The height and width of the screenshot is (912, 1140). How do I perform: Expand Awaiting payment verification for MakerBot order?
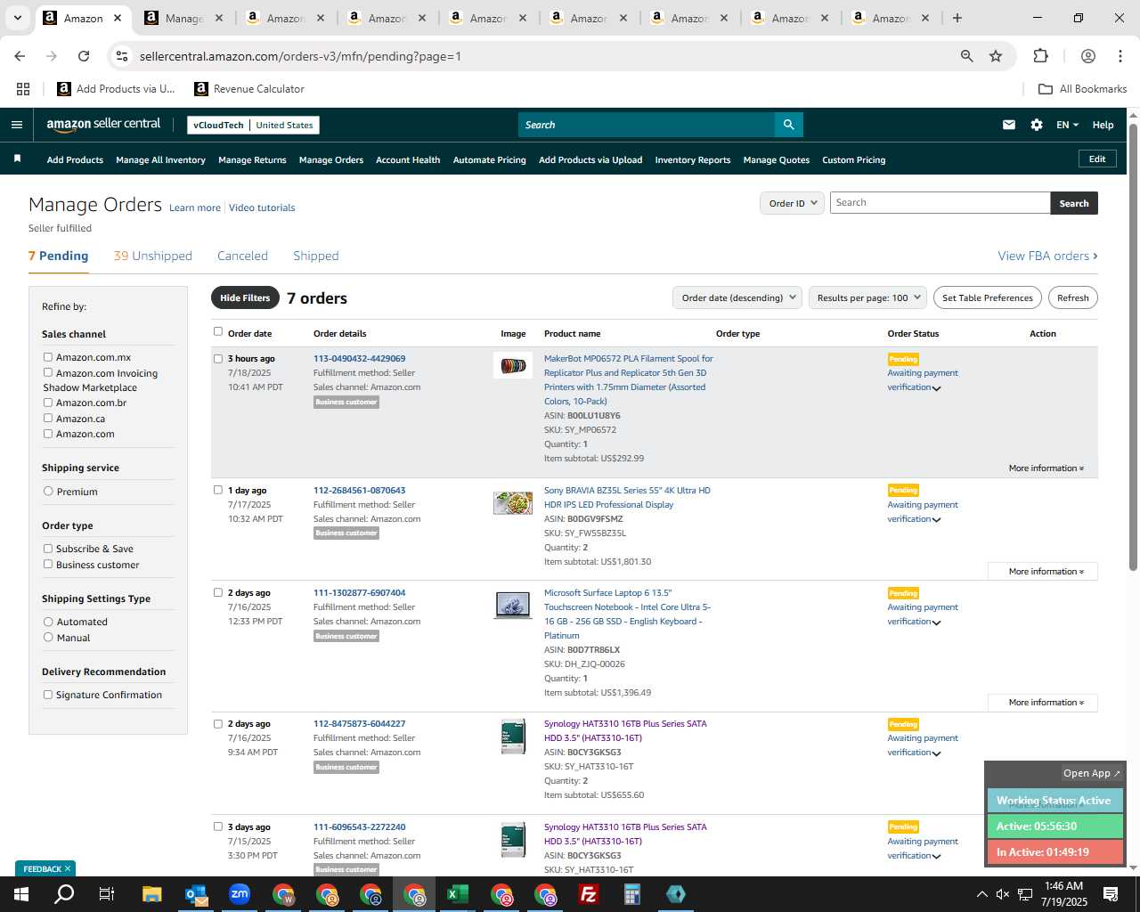coord(923,380)
